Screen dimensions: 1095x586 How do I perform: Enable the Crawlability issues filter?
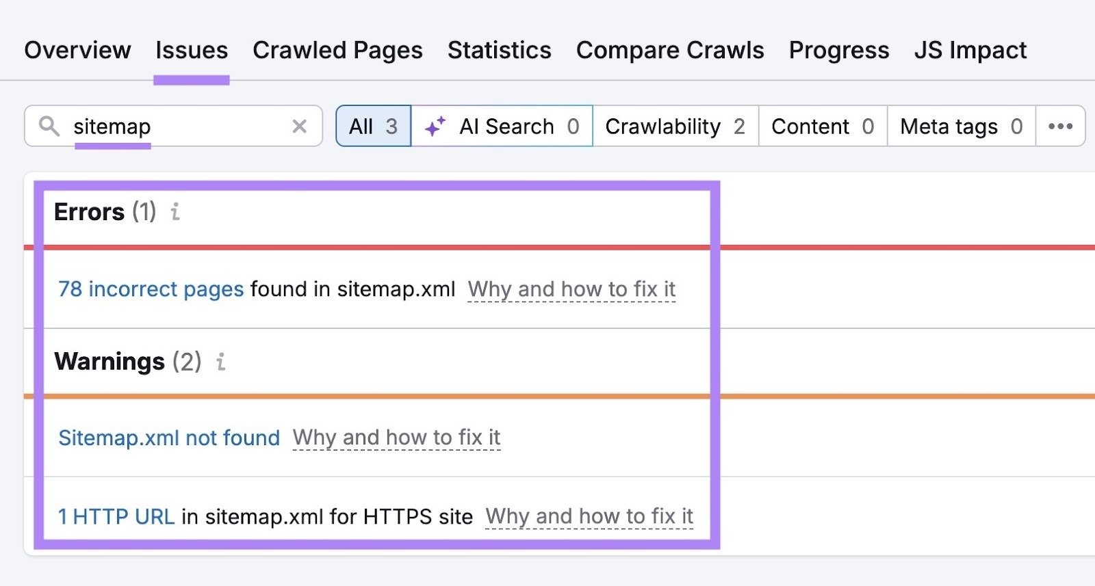(x=675, y=126)
